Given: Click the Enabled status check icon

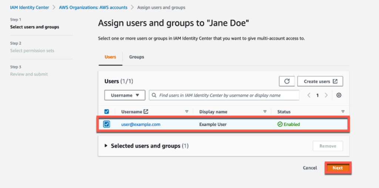Looking at the screenshot, I should pyautogui.click(x=280, y=124).
